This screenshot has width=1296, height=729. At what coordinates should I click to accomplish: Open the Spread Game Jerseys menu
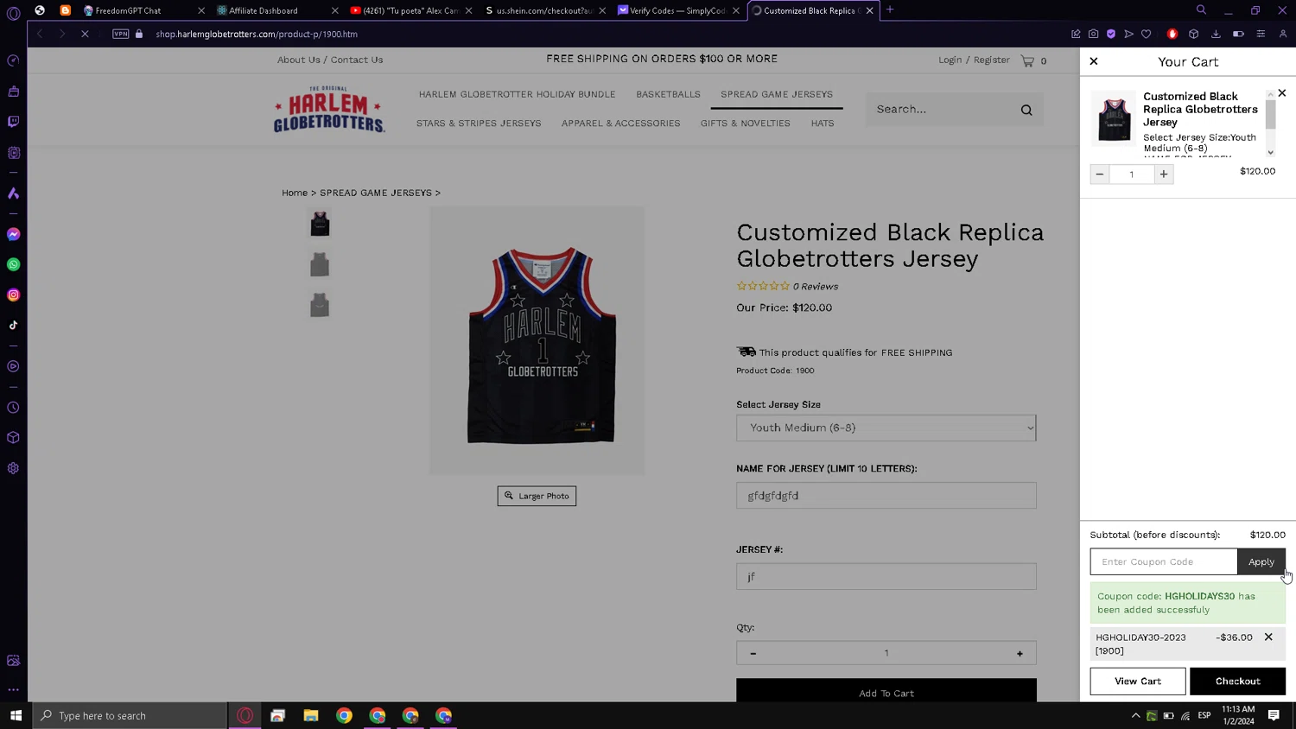[777, 94]
